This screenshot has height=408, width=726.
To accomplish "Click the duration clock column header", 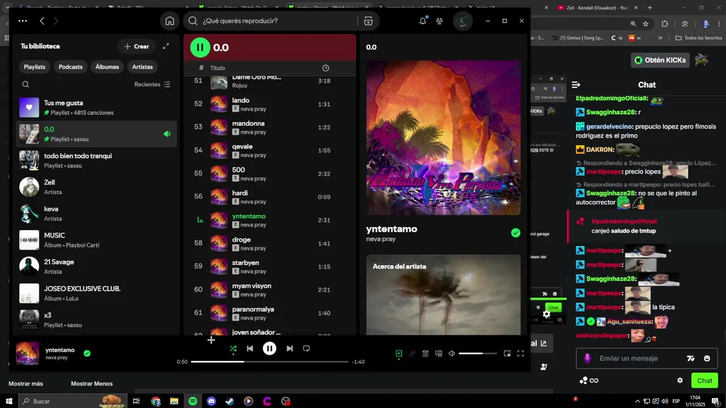I will point(326,68).
